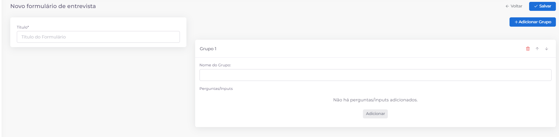
Task: Focus the Nome do Grupo text field
Action: 375,75
